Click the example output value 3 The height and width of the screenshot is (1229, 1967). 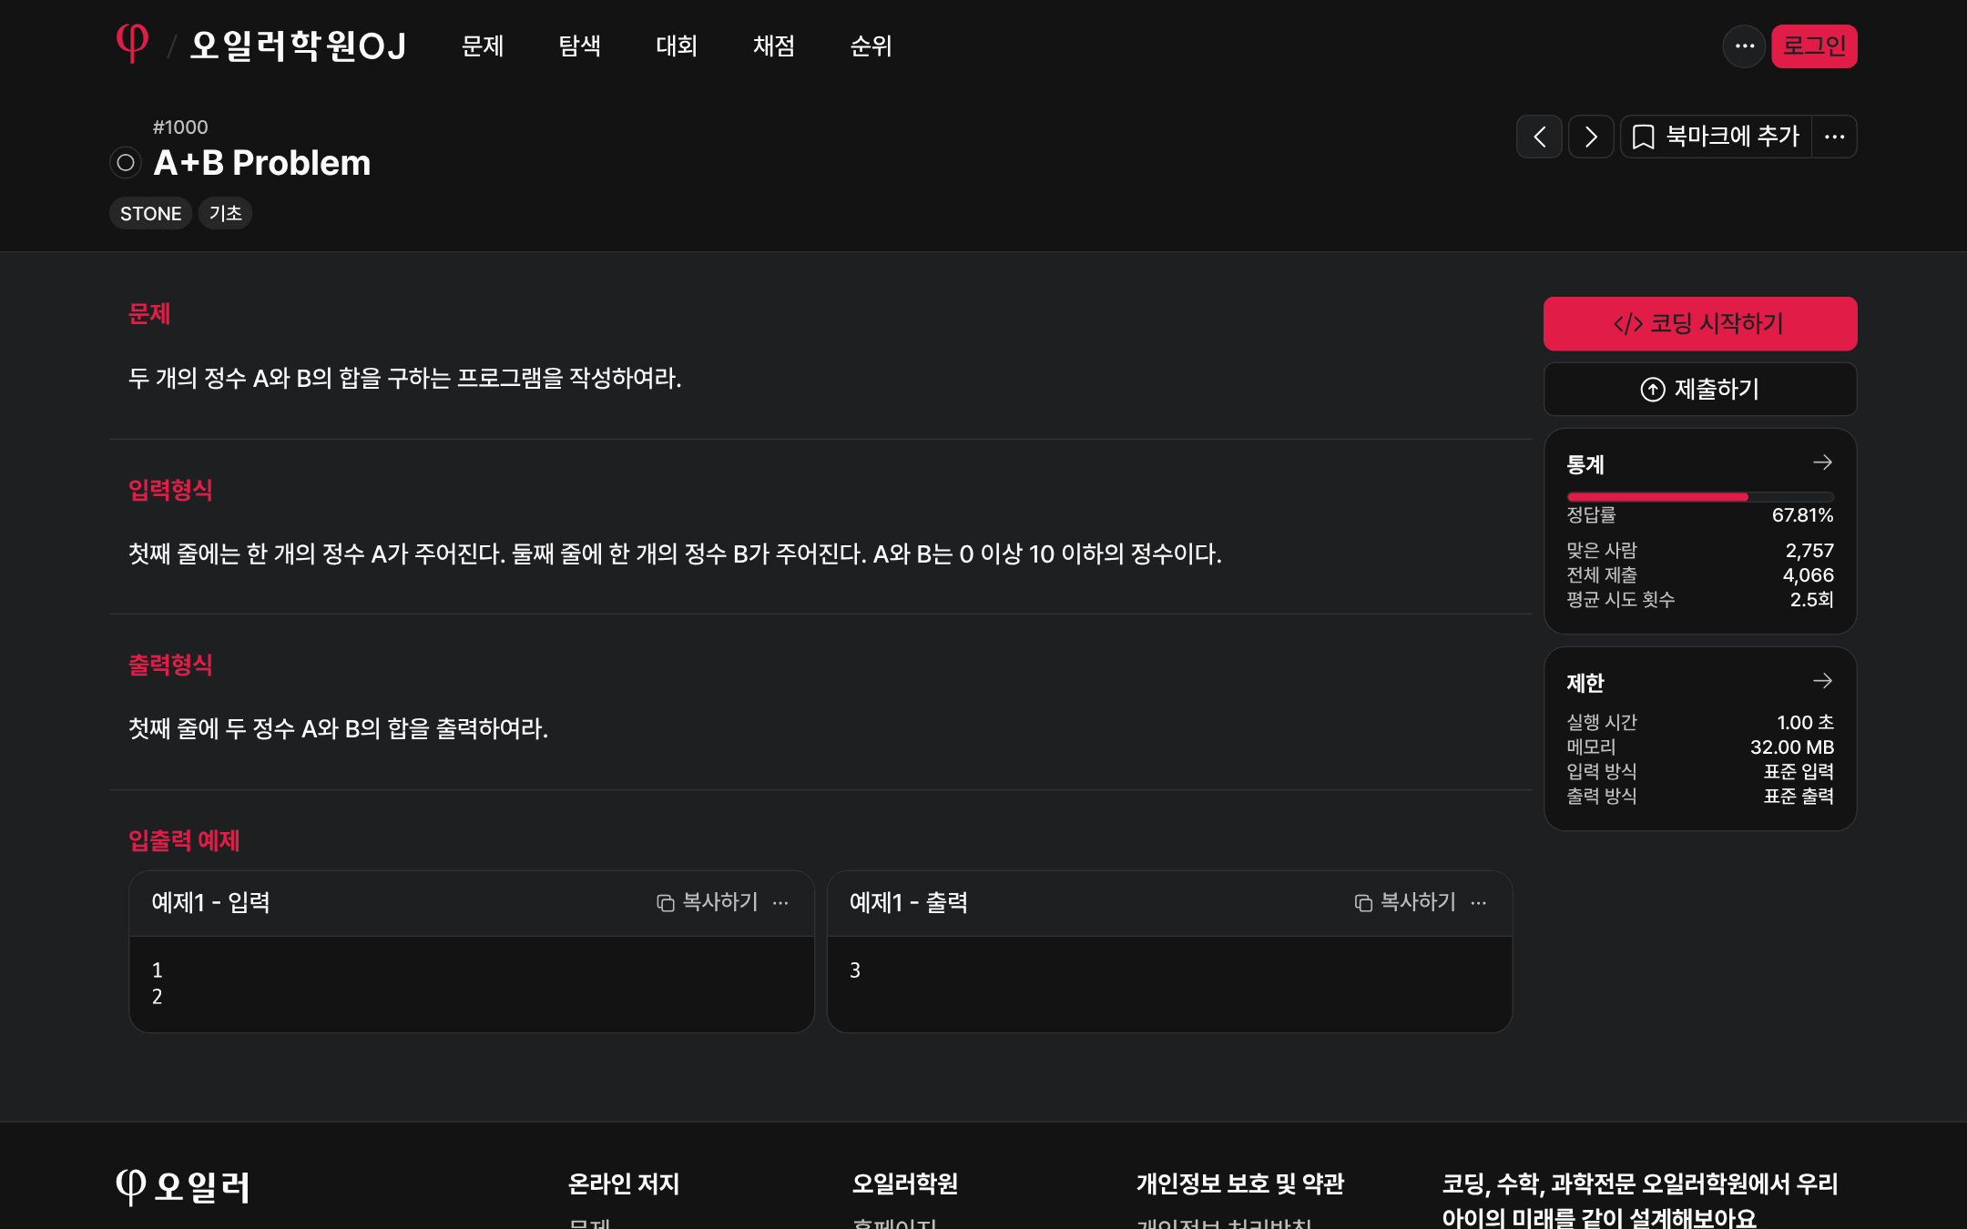854,970
